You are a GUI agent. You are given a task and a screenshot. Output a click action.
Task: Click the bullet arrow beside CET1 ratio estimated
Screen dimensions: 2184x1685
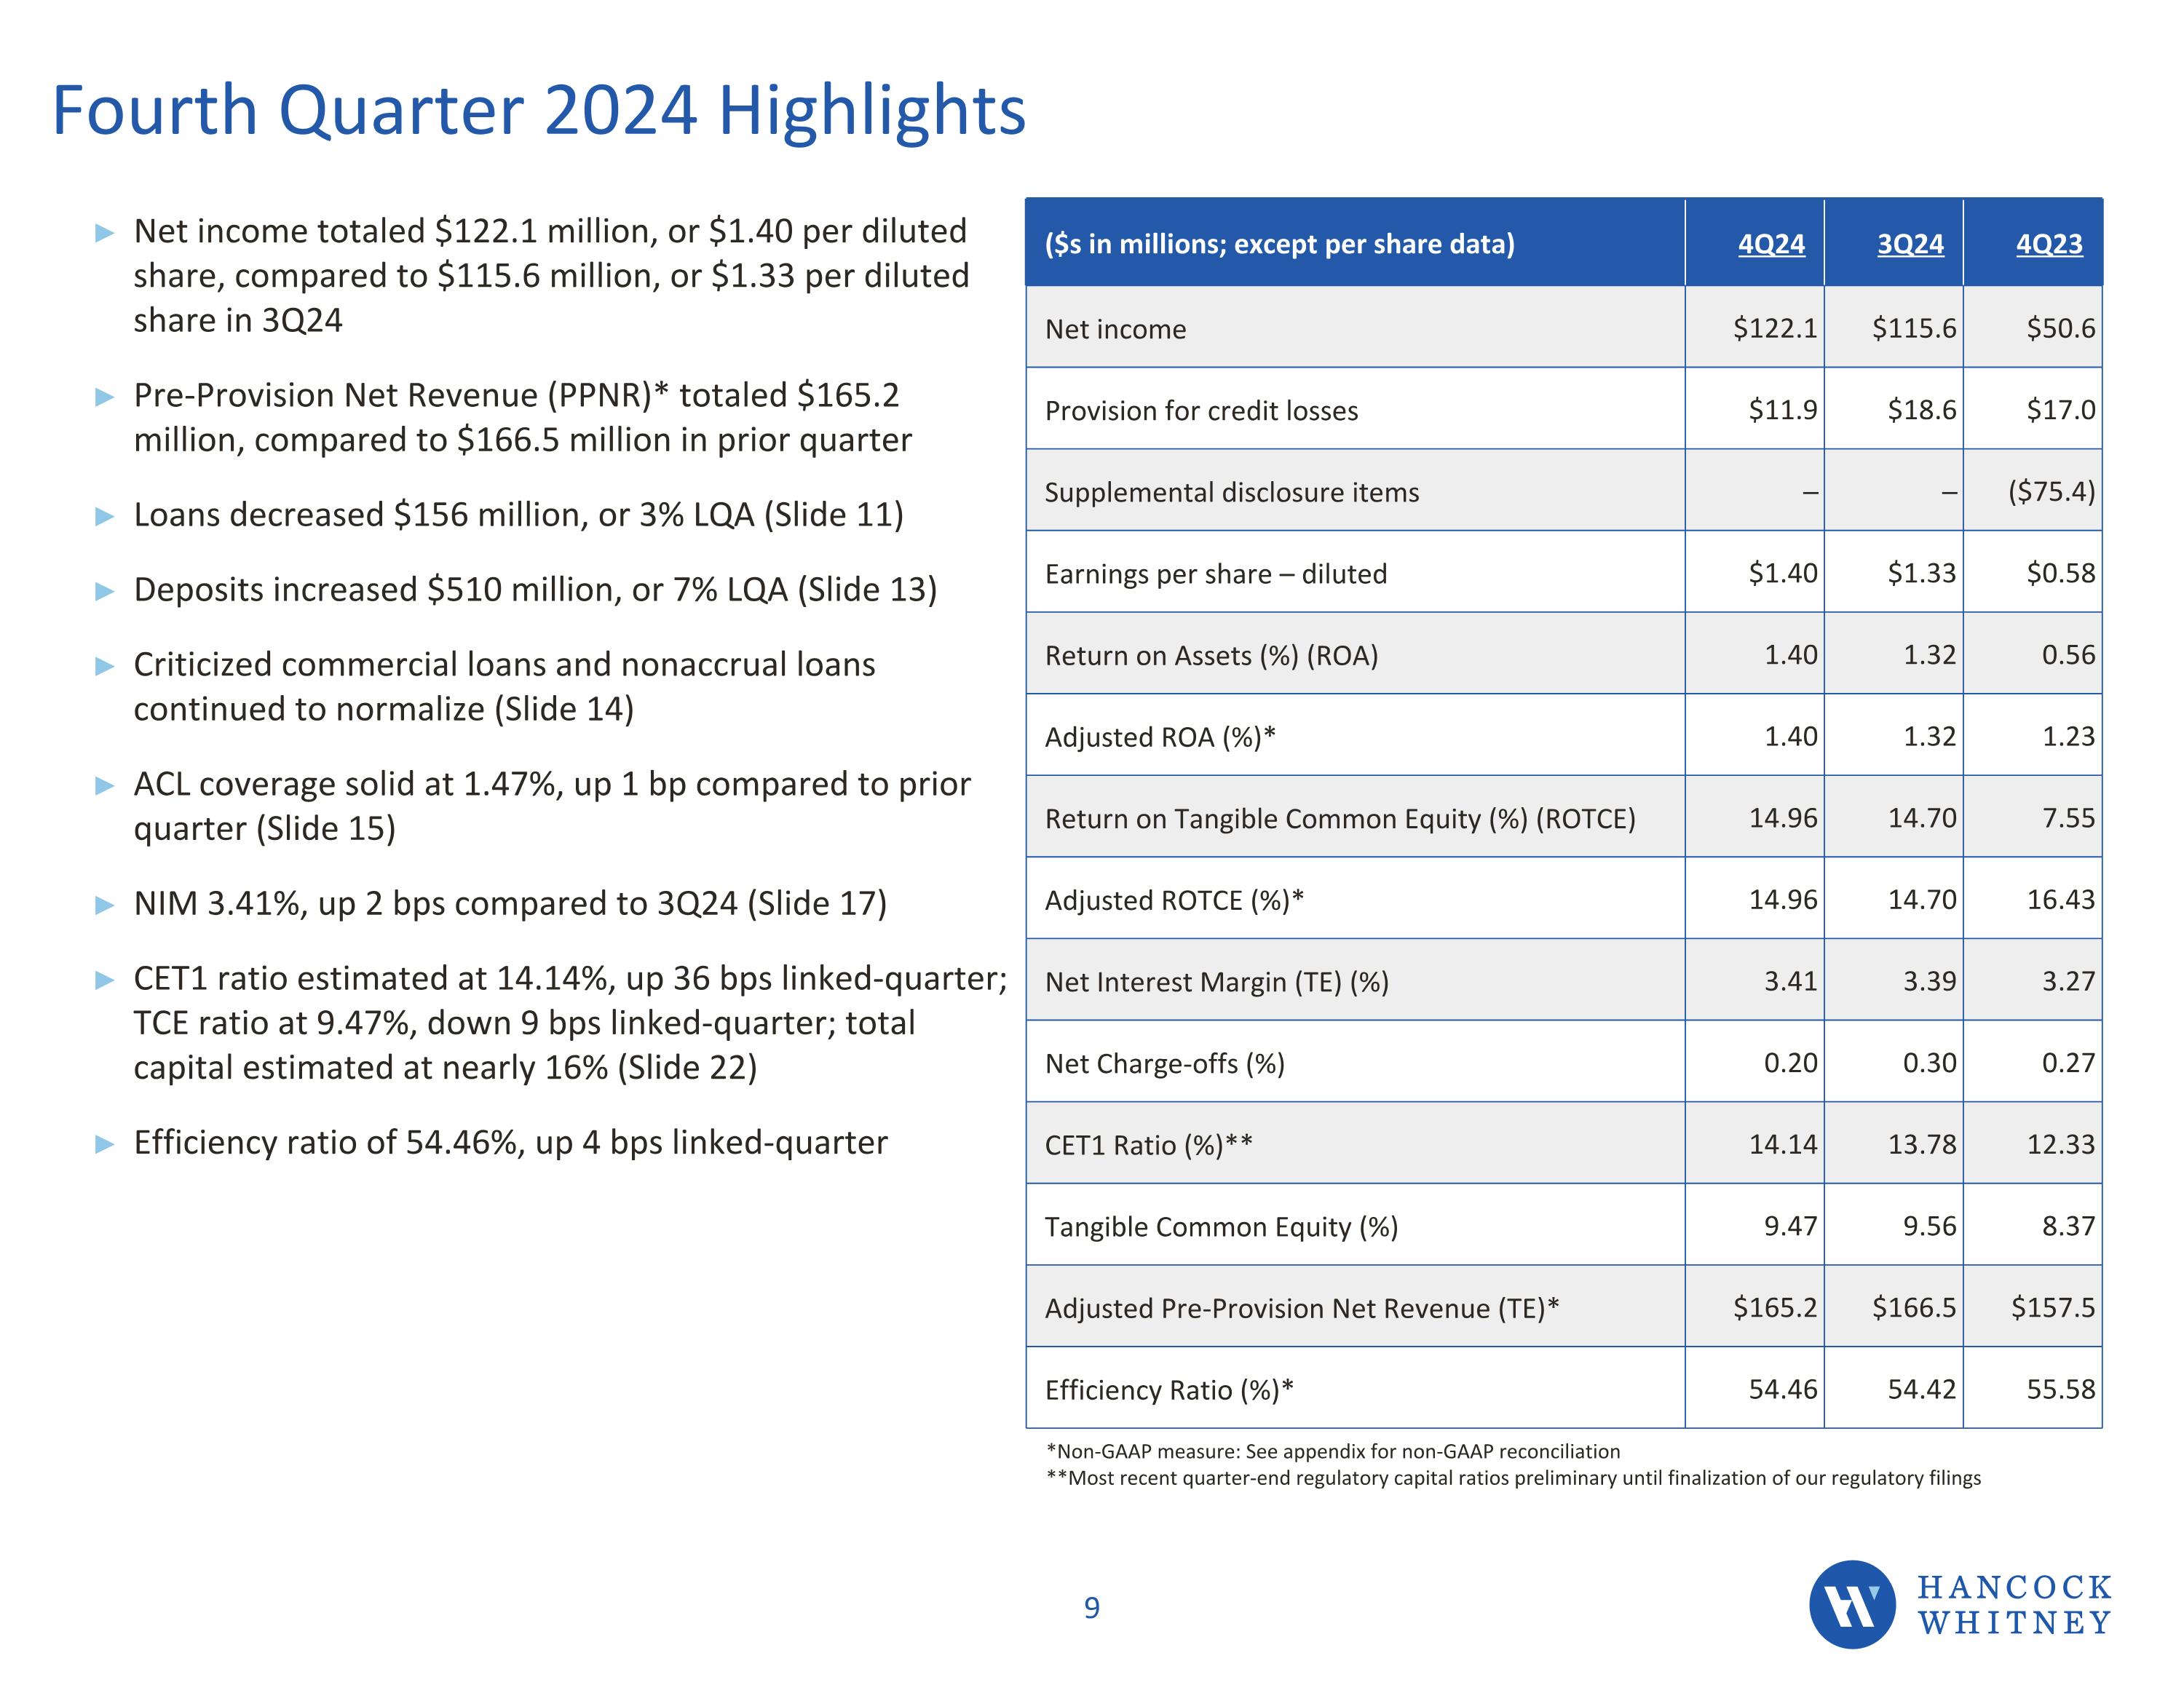[x=105, y=980]
